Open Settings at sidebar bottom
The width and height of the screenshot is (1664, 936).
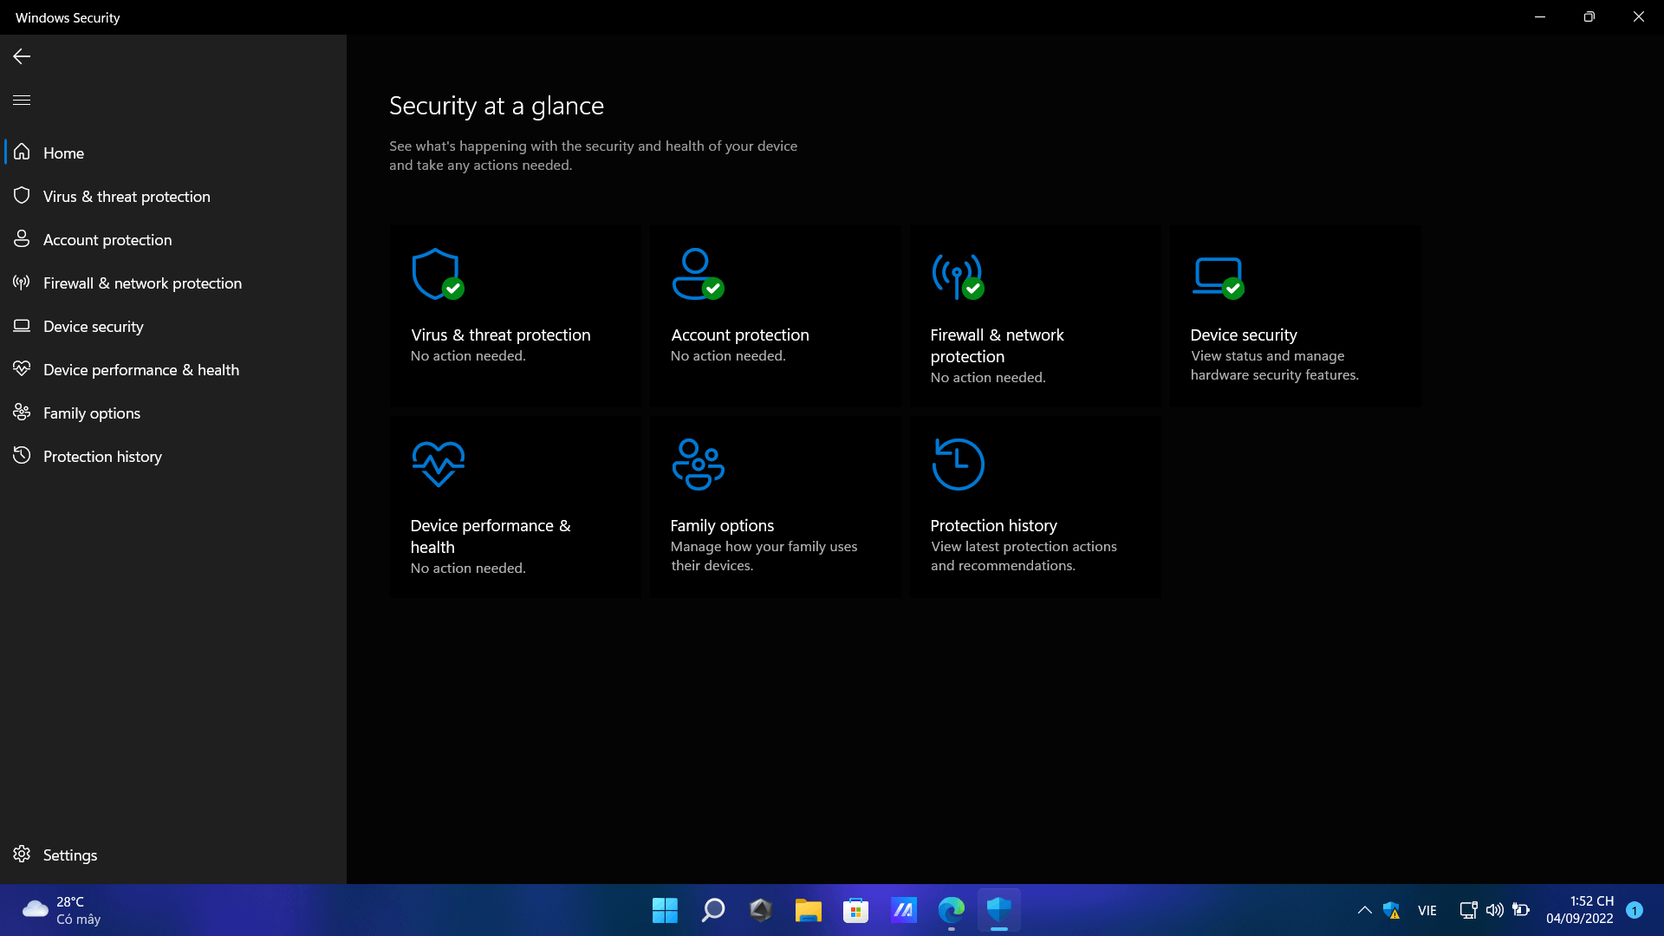173,855
